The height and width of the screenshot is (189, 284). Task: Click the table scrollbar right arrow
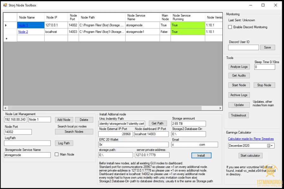click(x=220, y=108)
